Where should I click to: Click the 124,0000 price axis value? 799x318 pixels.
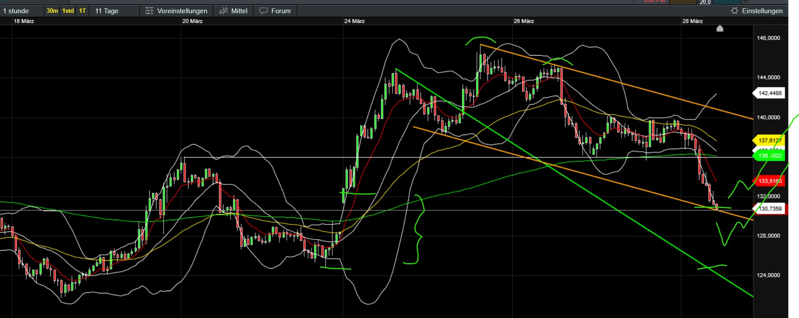(768, 275)
